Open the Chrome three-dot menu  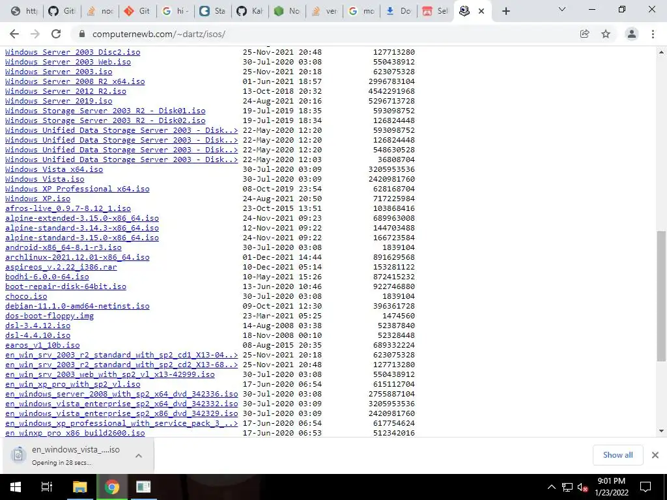[x=653, y=34]
